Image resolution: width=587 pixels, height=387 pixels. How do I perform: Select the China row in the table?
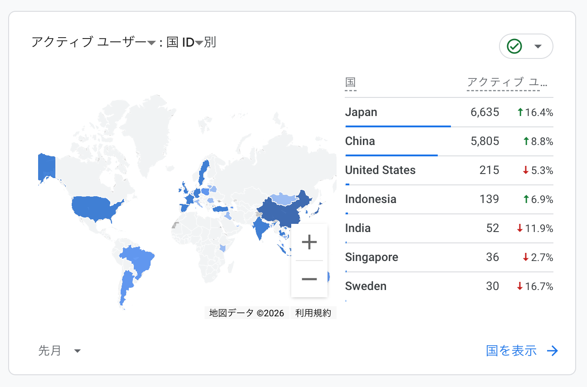(449, 141)
